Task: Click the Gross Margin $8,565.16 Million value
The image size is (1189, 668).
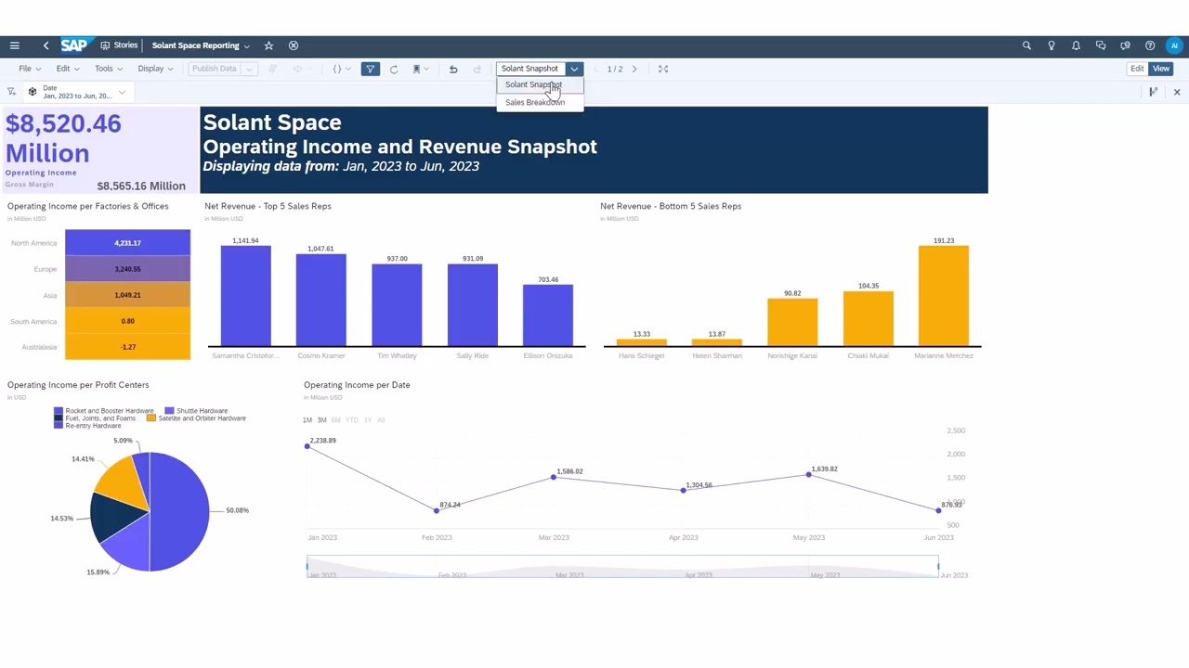Action: click(x=141, y=186)
